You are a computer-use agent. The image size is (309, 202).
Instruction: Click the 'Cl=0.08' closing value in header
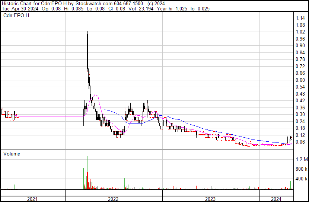point(117,9)
